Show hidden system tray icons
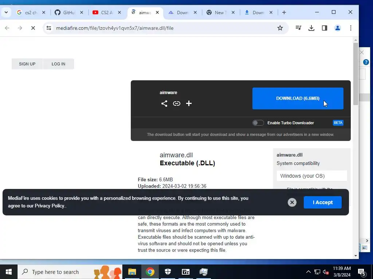 click(308, 272)
